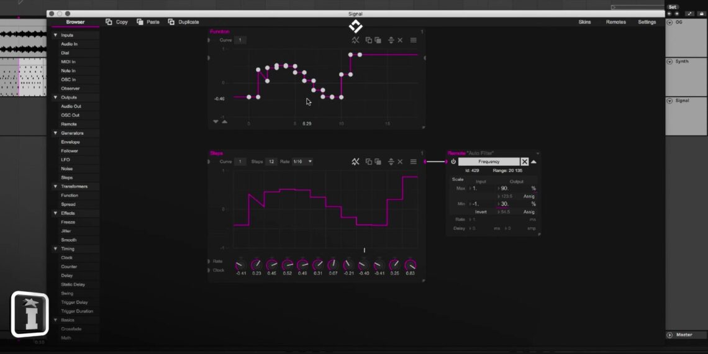Click the Steps count field showing 12
The height and width of the screenshot is (354, 708).
pyautogui.click(x=271, y=161)
